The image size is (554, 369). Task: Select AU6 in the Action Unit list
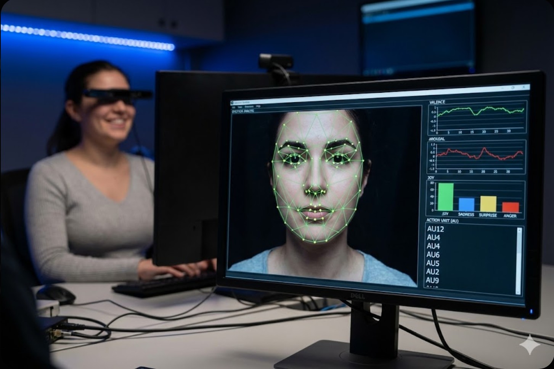[x=433, y=255]
